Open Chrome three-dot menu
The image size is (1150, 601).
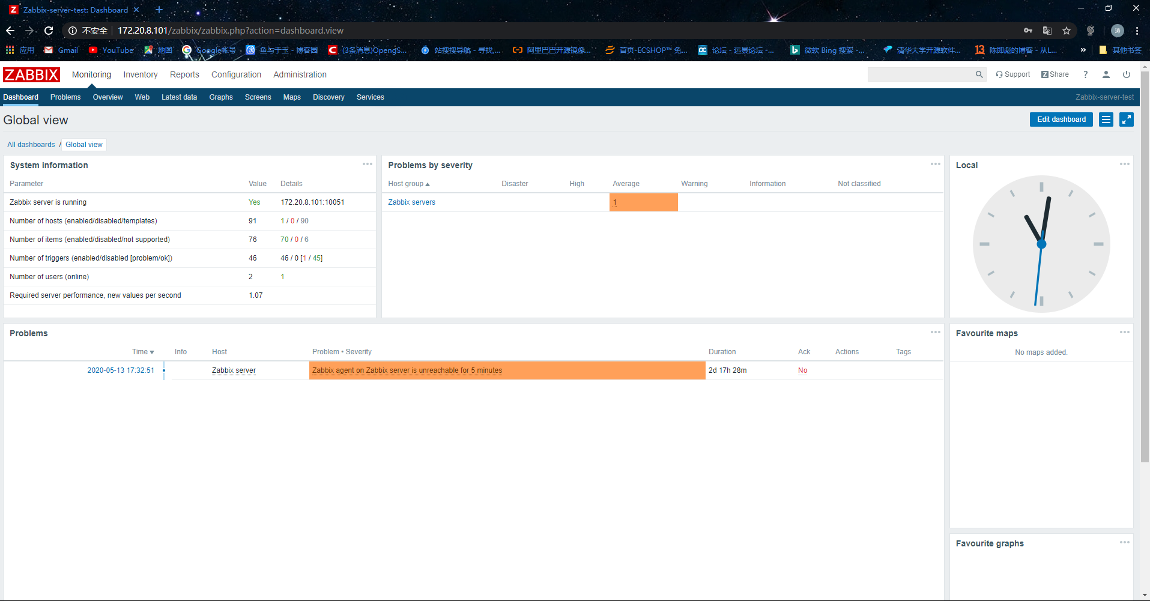click(1137, 31)
